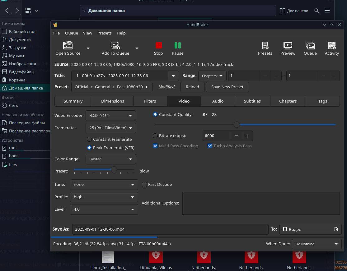The width and height of the screenshot is (347, 271).
Task: Open the Presets panel icon
Action: click(265, 46)
